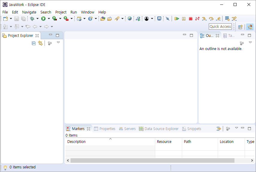This screenshot has width=256, height=172.
Task: Click the Markers horizontal scrollbar right arrow
Action: tap(252, 160)
